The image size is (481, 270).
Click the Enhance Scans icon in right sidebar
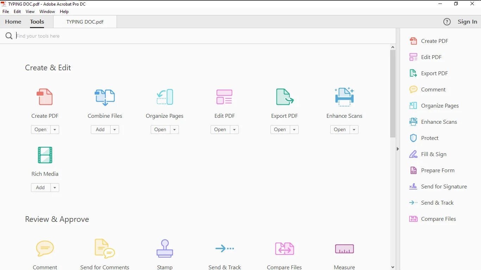413,122
